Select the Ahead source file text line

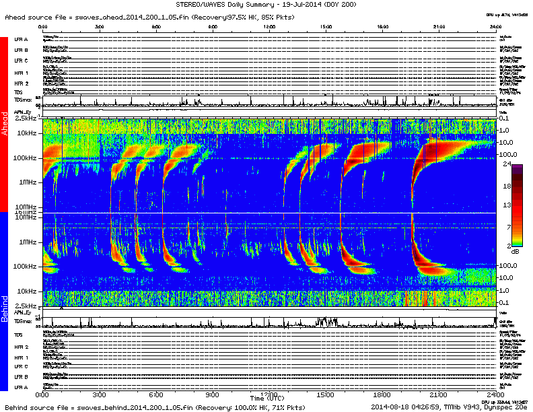pos(149,17)
